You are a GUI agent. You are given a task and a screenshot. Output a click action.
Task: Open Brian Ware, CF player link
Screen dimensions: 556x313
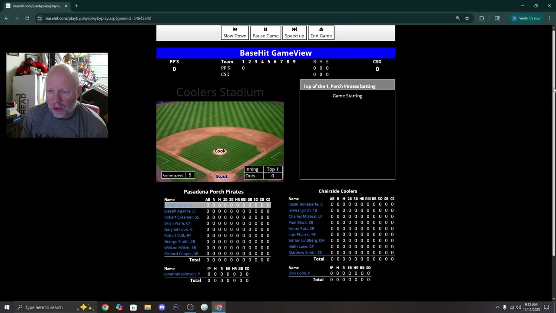point(177,223)
